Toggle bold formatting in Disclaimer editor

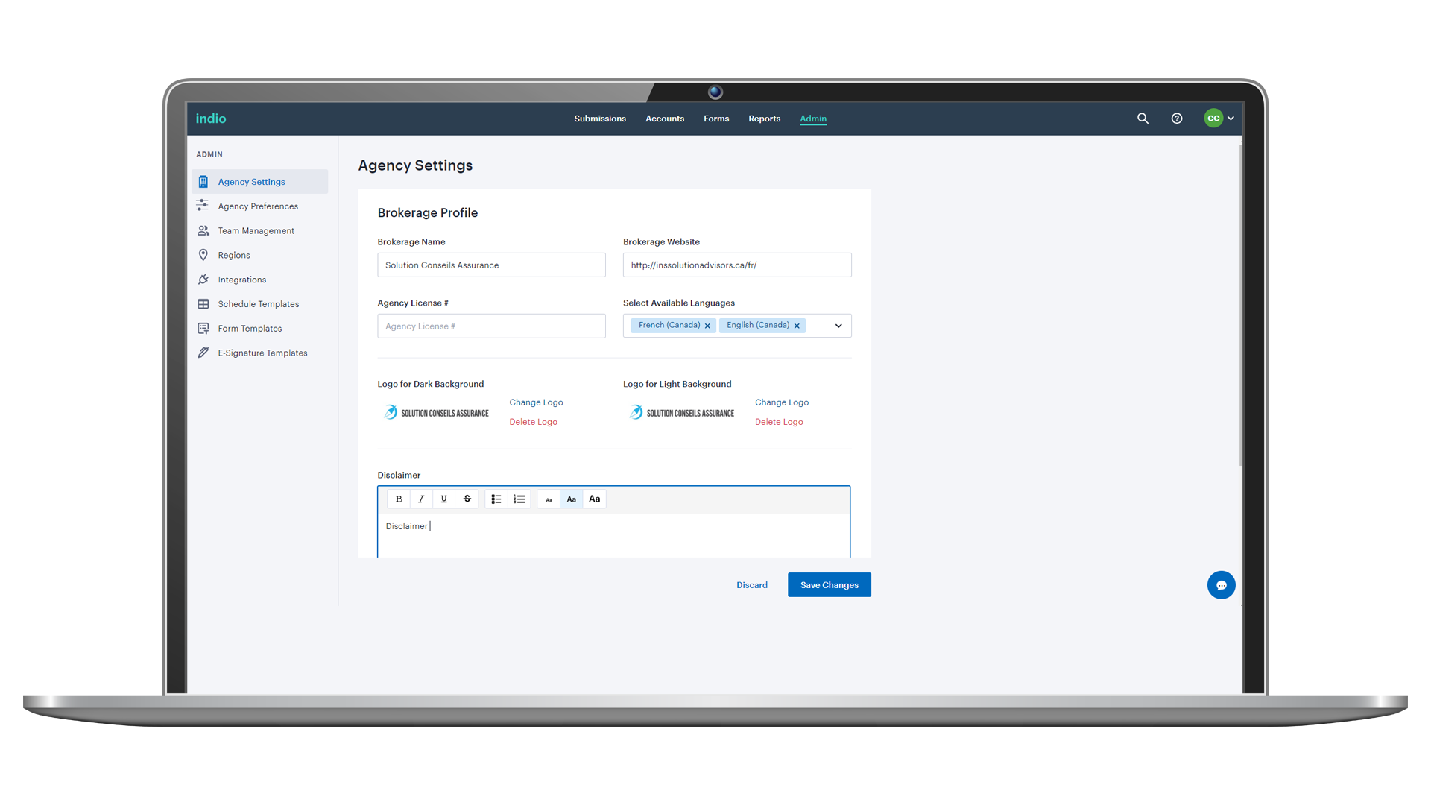(399, 499)
